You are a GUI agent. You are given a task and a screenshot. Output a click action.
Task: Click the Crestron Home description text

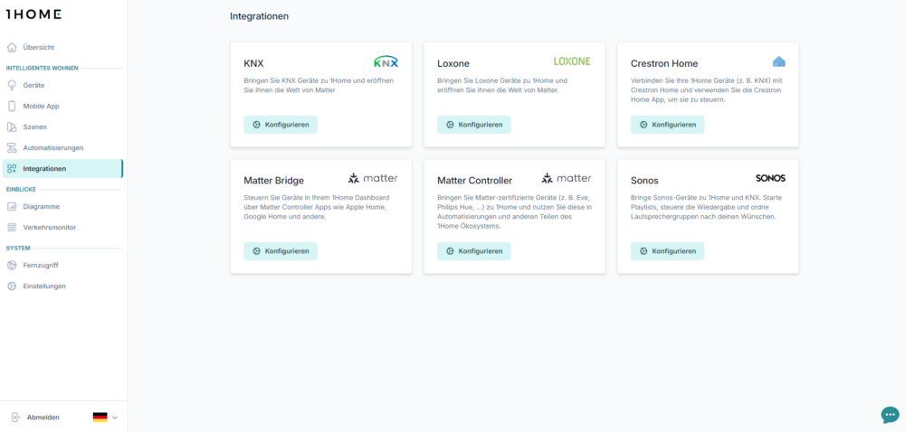(707, 89)
